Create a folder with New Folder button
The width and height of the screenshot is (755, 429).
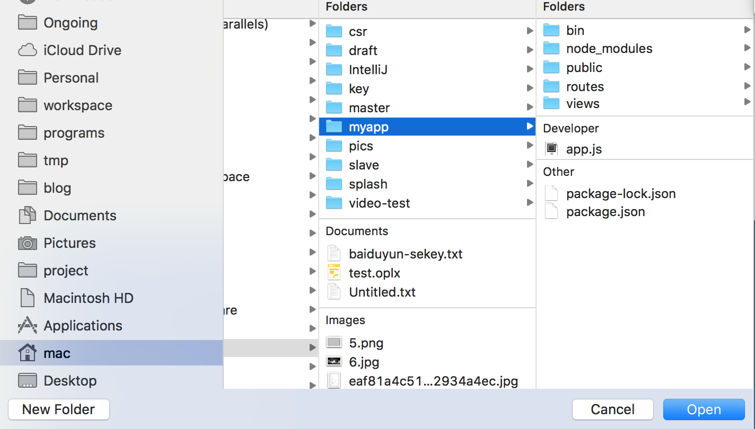point(58,409)
